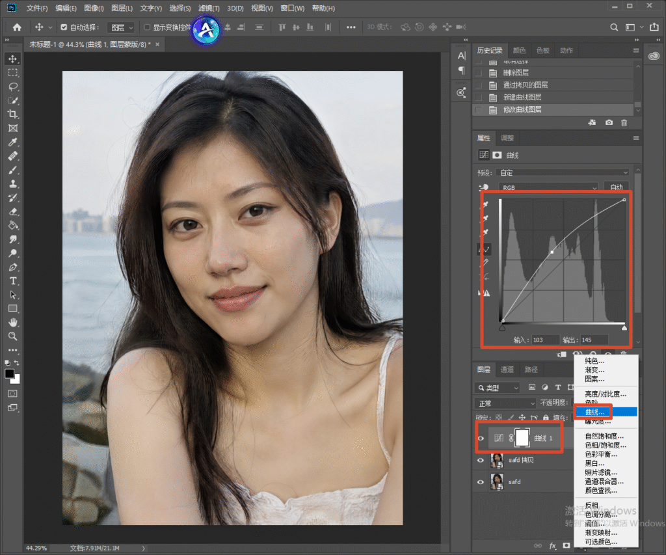666x555 pixels.
Task: Hide the 曲线 1 layer
Action: [x=481, y=439]
